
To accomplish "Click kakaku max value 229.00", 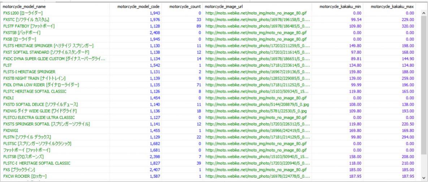I will (408, 19).
